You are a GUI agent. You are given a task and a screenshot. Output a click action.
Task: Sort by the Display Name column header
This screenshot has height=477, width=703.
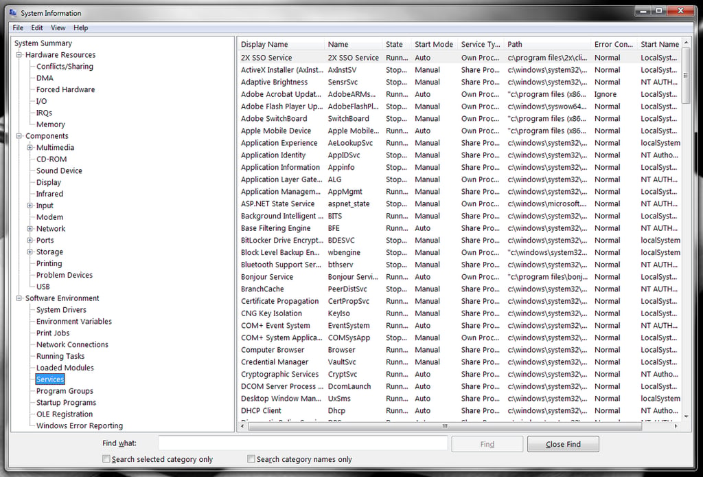tap(281, 44)
